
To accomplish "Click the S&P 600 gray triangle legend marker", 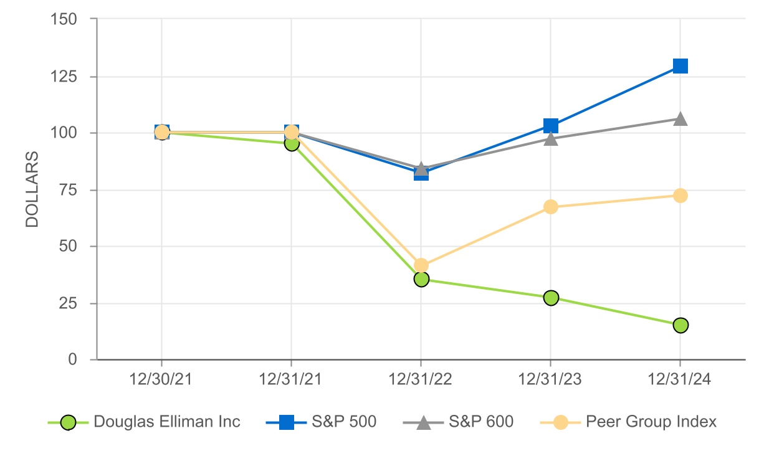I will (x=423, y=422).
